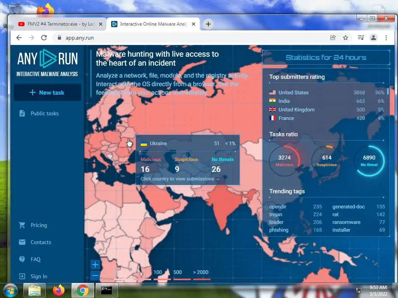The image size is (398, 298).
Task: Open the Chrome profile icon
Action: point(374,38)
